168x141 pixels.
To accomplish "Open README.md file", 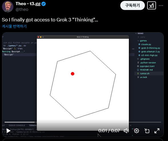I will click(x=146, y=70).
